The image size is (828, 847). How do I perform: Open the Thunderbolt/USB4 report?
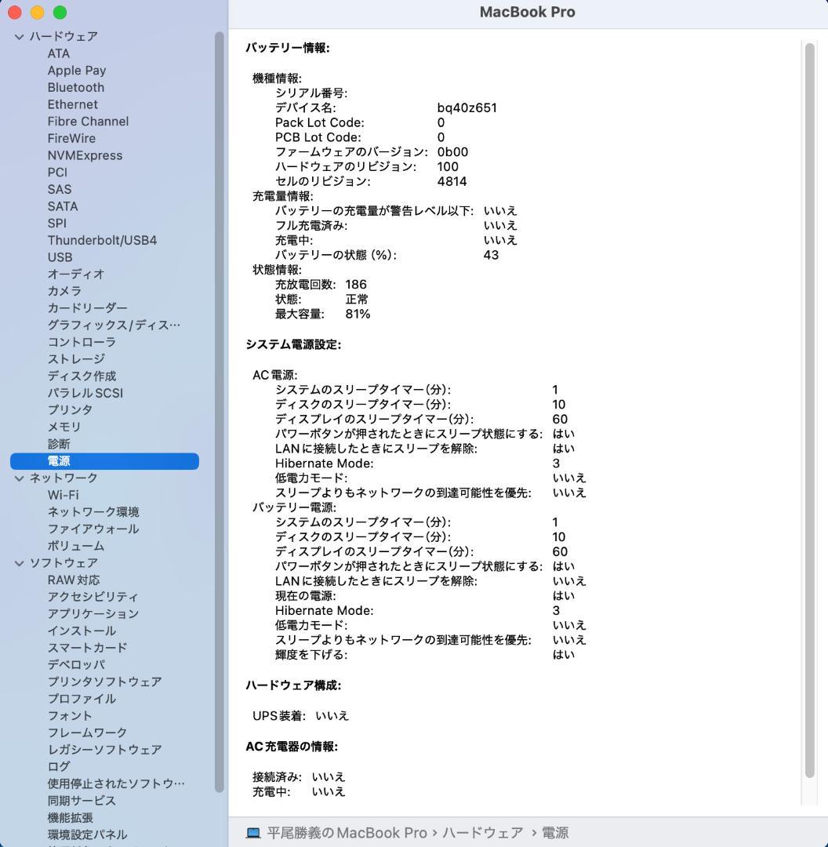(x=100, y=240)
